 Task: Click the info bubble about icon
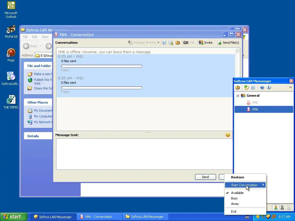click(269, 87)
